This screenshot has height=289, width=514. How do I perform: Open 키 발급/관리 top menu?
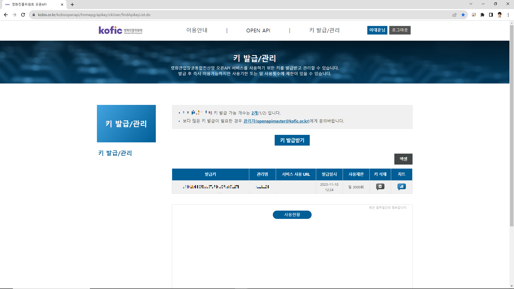324,30
